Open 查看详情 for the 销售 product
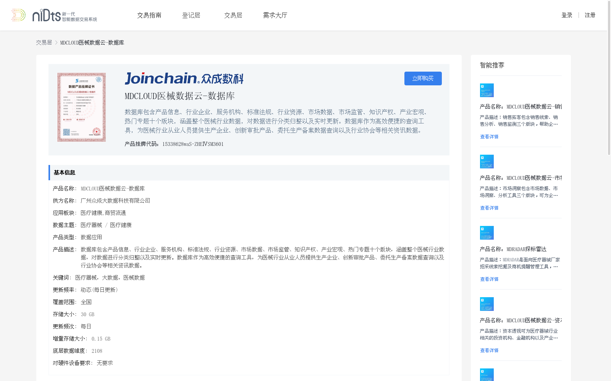 click(489, 137)
